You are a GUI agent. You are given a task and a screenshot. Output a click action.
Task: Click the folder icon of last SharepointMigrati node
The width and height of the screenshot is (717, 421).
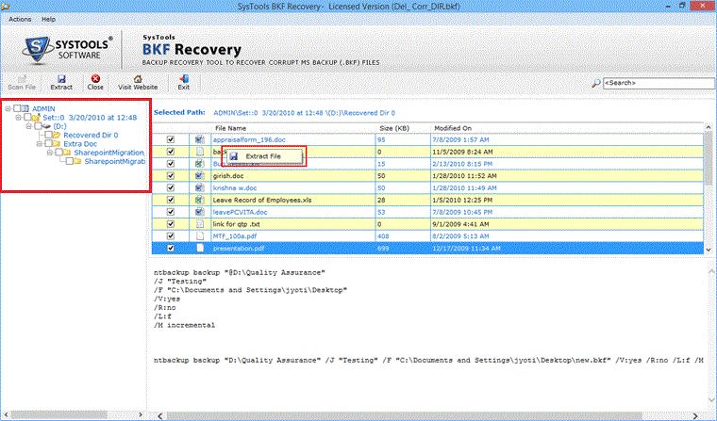tap(77, 161)
